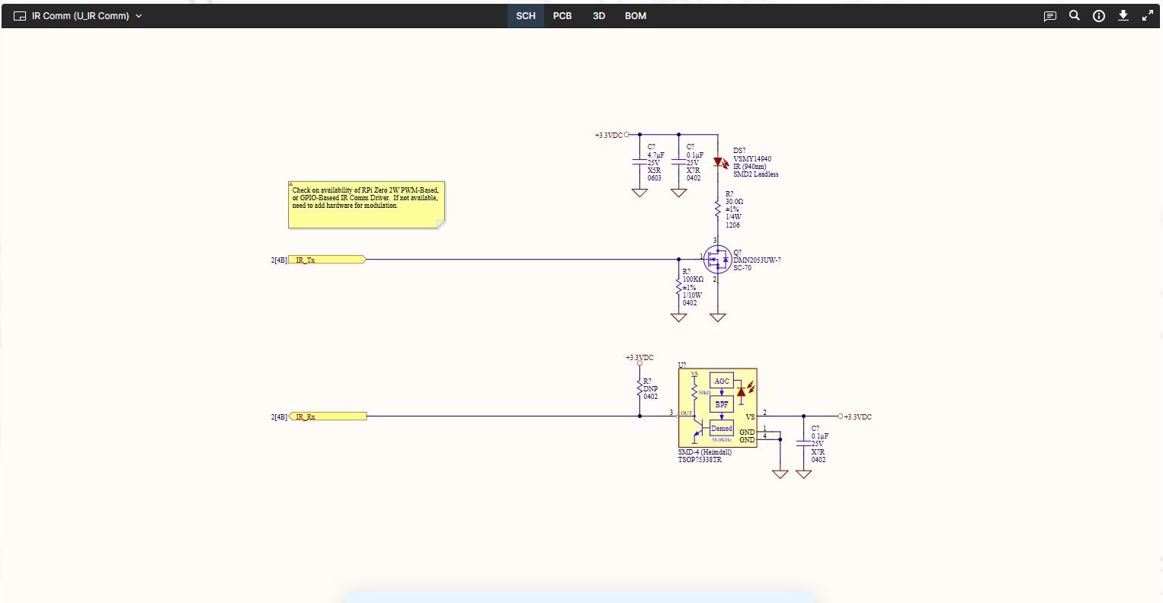1163x603 pixels.
Task: Click the download icon
Action: point(1123,15)
